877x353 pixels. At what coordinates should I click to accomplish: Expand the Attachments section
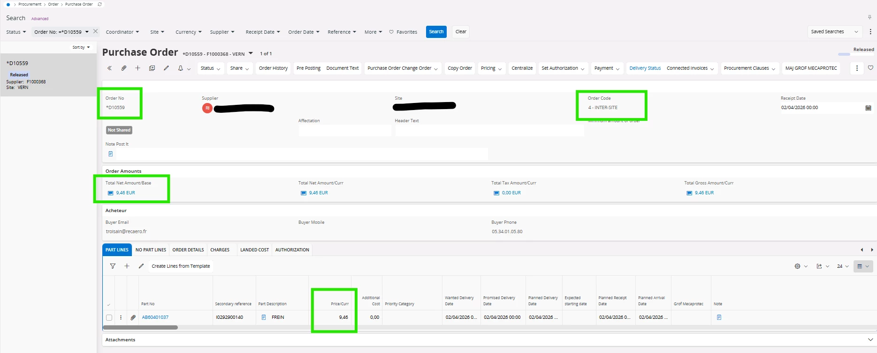click(x=870, y=340)
